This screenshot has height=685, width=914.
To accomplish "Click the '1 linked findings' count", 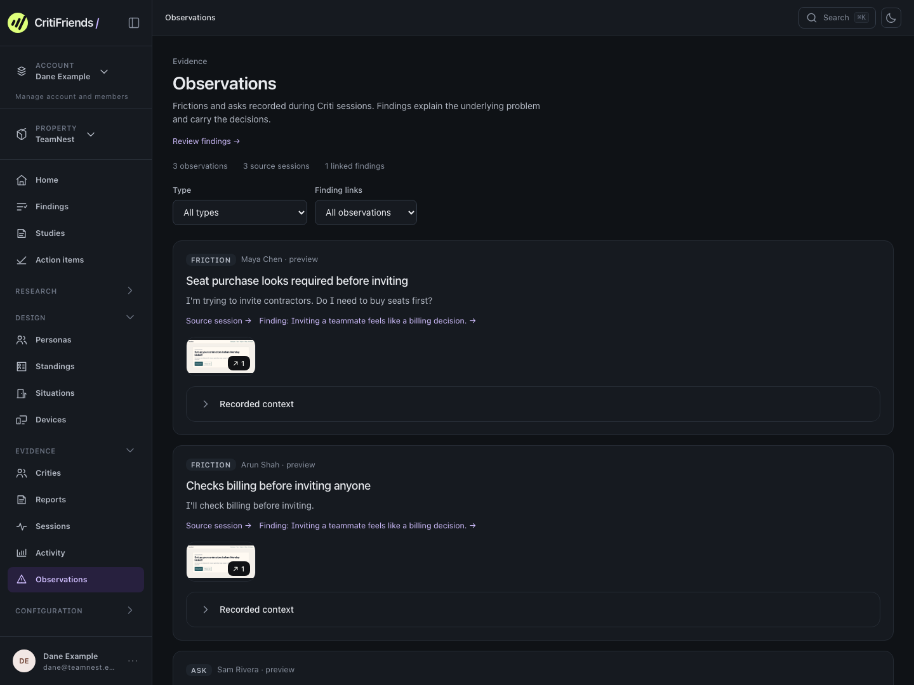I will pyautogui.click(x=355, y=166).
